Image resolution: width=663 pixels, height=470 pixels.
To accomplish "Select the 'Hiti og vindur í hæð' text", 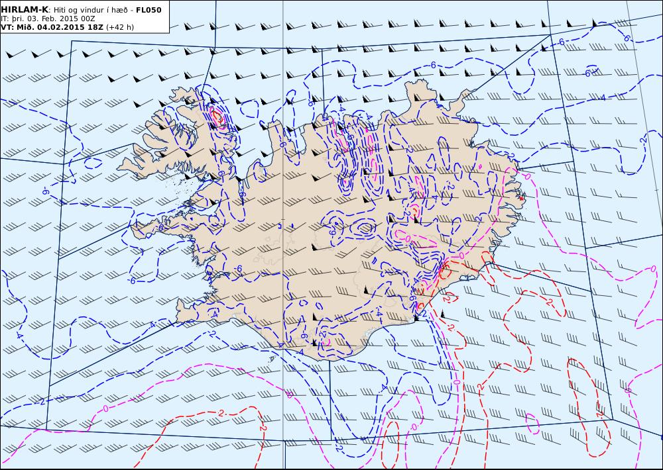I will [90, 10].
